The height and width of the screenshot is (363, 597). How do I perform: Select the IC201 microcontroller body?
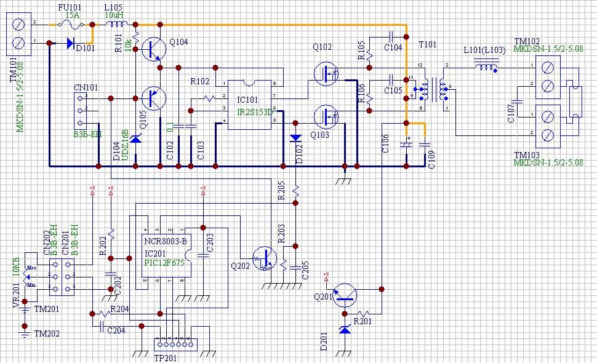[x=167, y=255]
